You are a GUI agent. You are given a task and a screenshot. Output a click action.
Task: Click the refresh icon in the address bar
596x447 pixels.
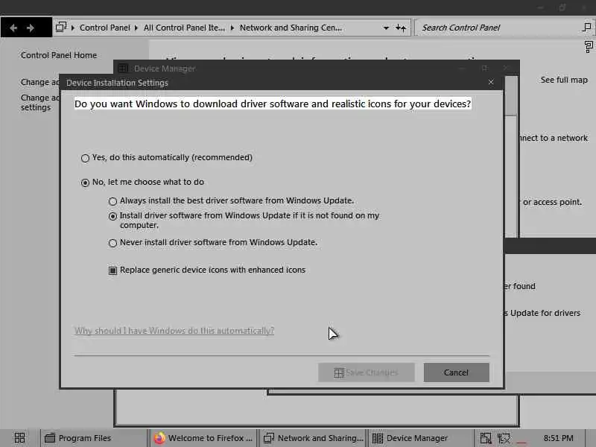pyautogui.click(x=401, y=28)
